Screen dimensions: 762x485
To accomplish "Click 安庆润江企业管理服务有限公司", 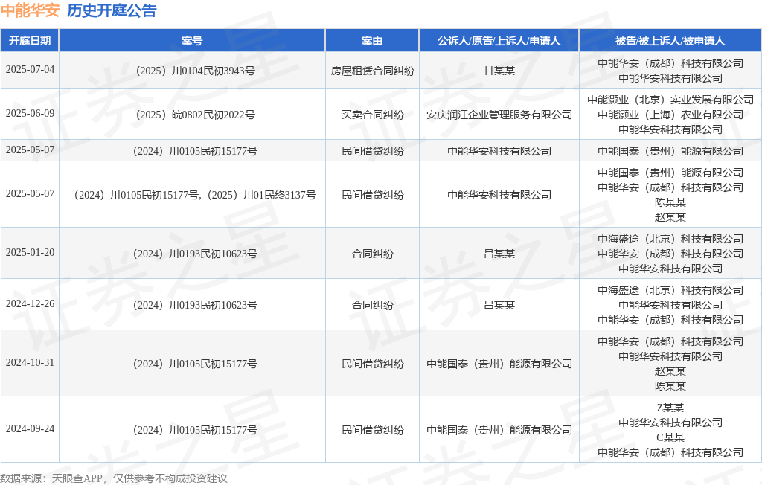I will [x=499, y=115].
